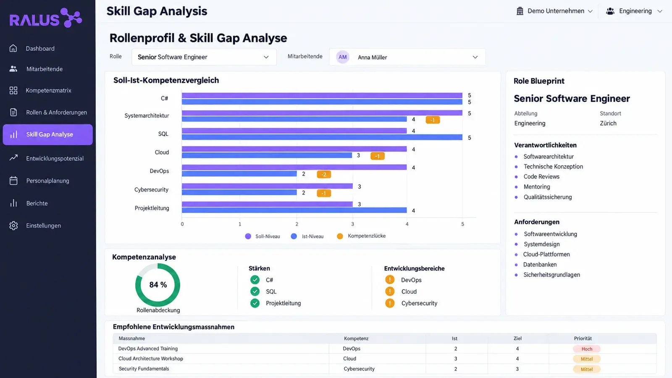Click the Berichte chart icon

point(13,203)
